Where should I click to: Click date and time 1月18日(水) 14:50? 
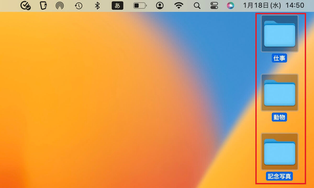(x=273, y=5)
